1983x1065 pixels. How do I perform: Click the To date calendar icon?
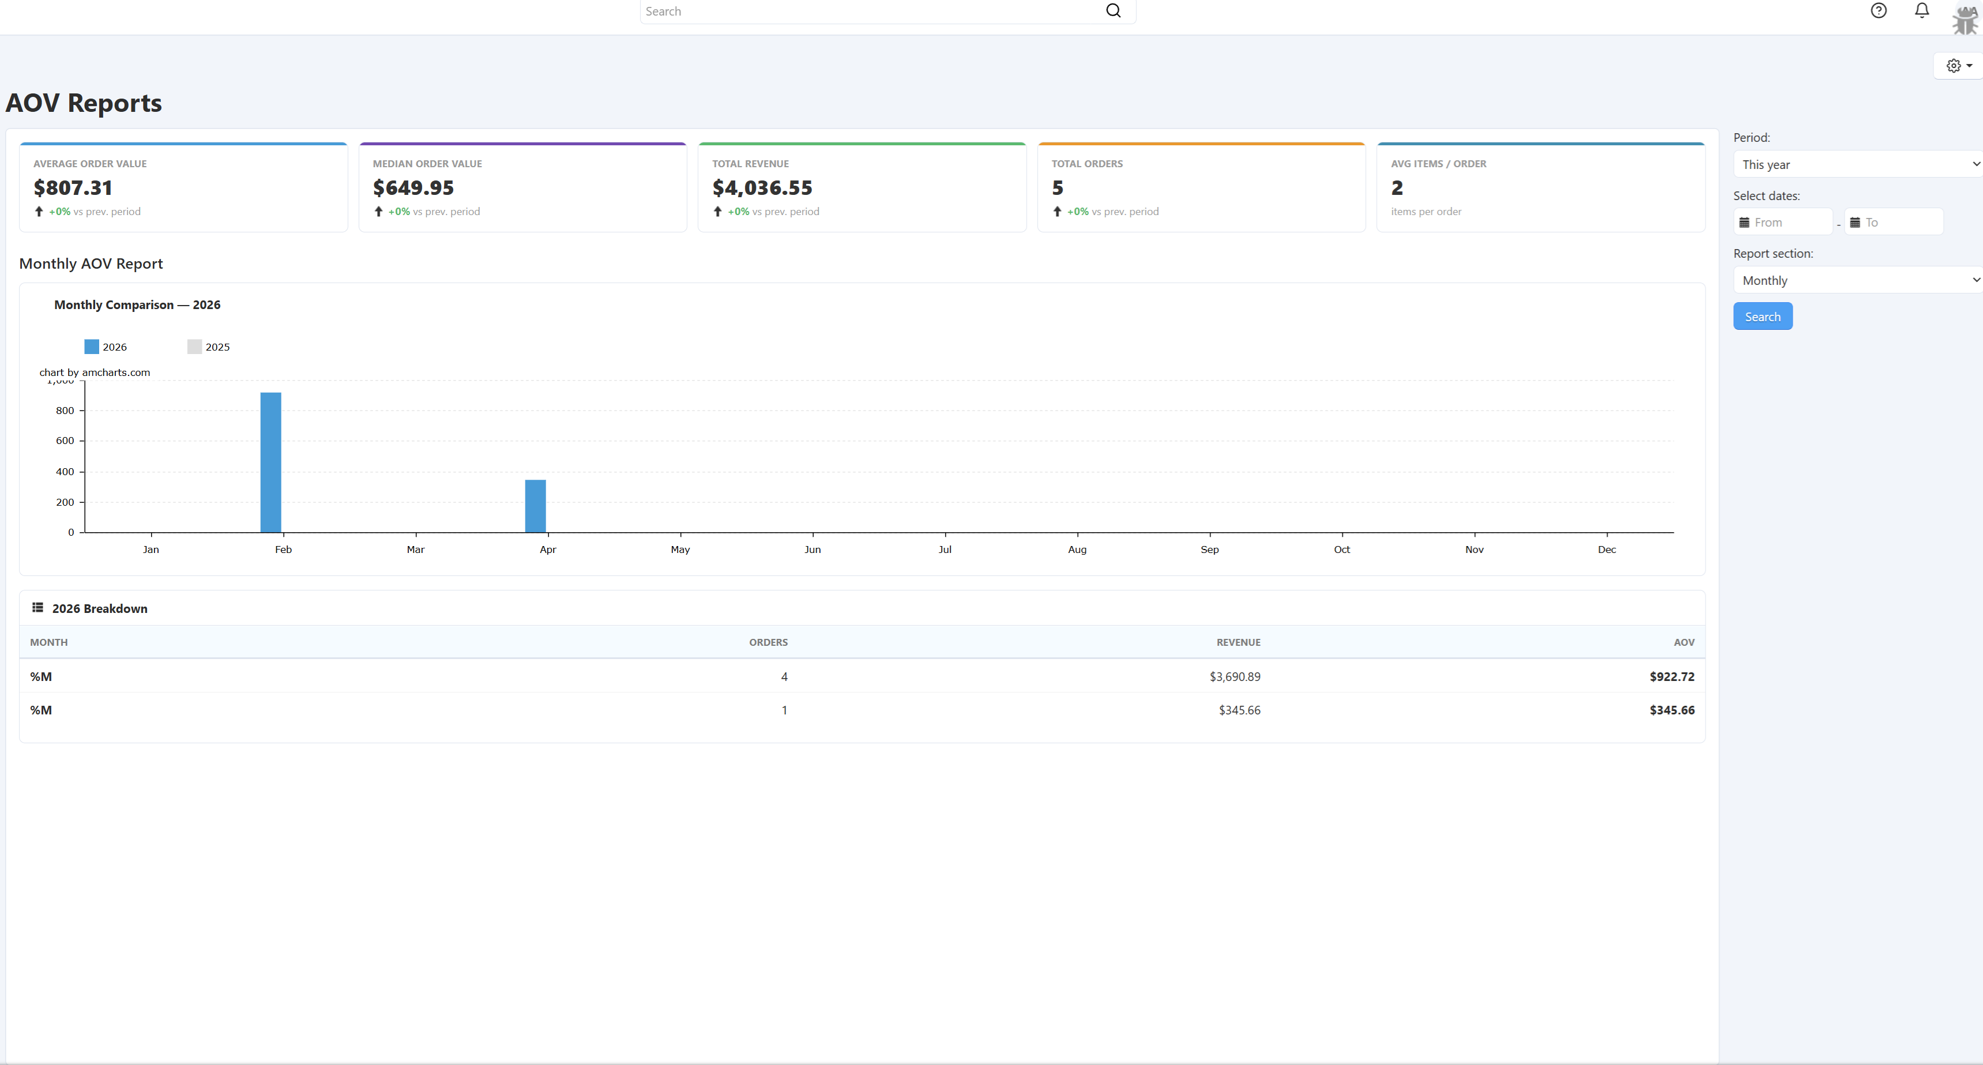click(1855, 223)
